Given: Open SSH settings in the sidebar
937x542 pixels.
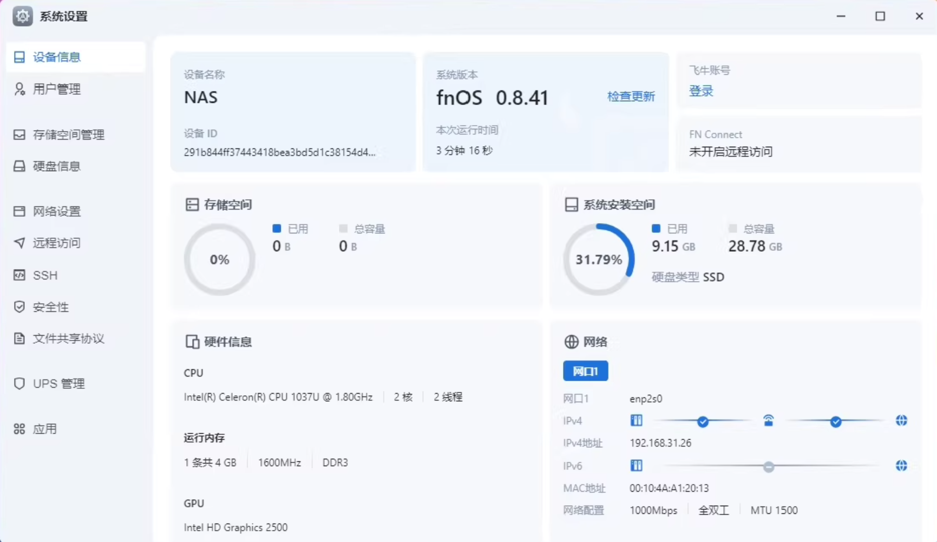Looking at the screenshot, I should click(x=76, y=275).
